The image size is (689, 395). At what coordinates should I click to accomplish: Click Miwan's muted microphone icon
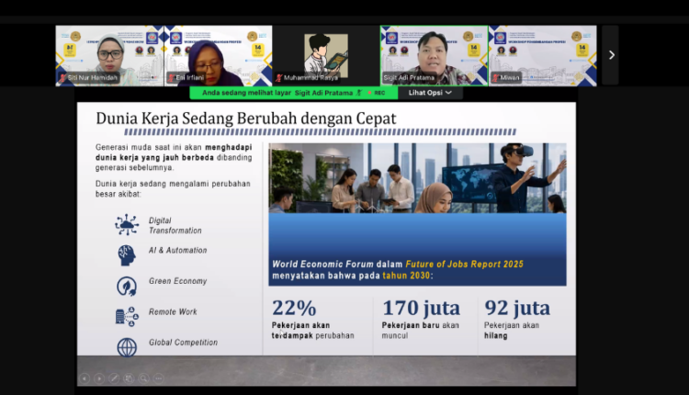(x=496, y=78)
